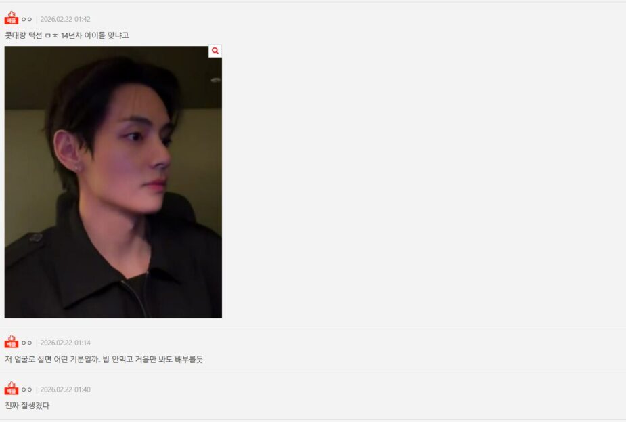Click the best badge on the 01:40 comment
Image resolution: width=626 pixels, height=422 pixels.
(x=12, y=388)
